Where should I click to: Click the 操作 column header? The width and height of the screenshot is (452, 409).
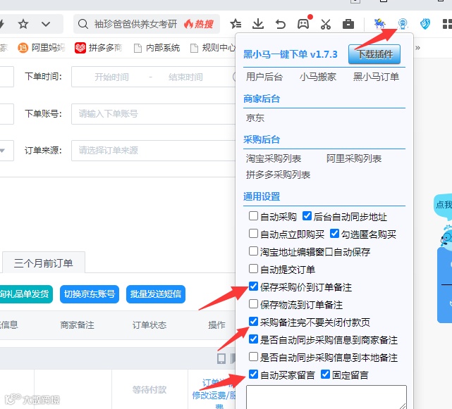click(216, 325)
